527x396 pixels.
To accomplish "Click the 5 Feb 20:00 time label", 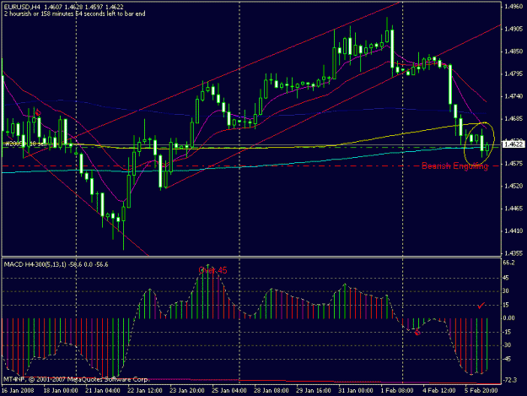I will [x=481, y=391].
